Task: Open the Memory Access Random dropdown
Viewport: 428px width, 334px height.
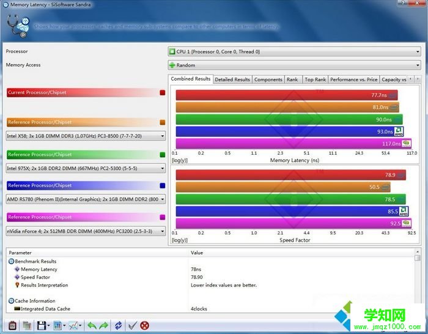Action: 294,65
